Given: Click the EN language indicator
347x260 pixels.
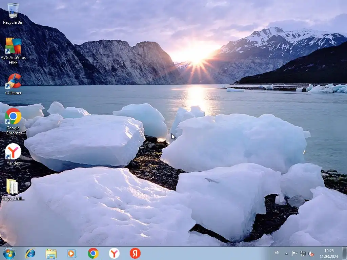Looking at the screenshot, I should click(277, 253).
